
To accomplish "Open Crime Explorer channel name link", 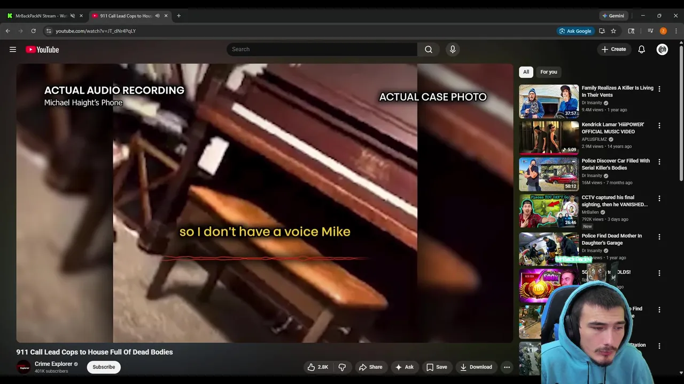I will [x=53, y=364].
